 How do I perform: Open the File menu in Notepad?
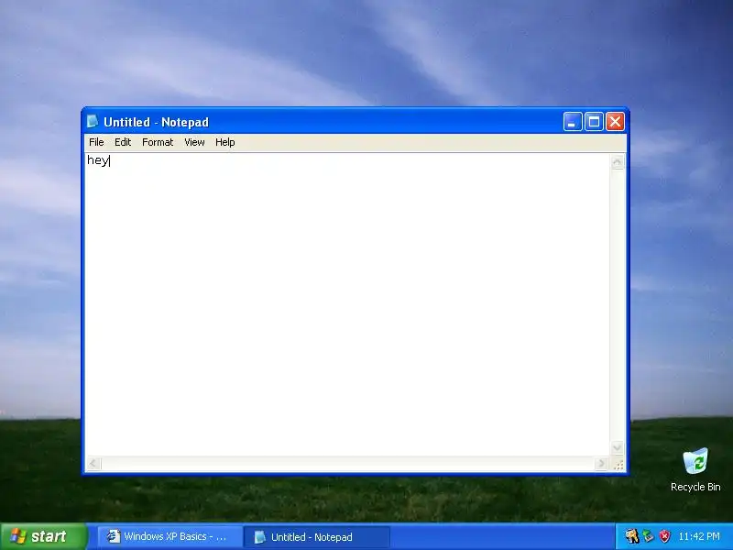click(x=96, y=142)
